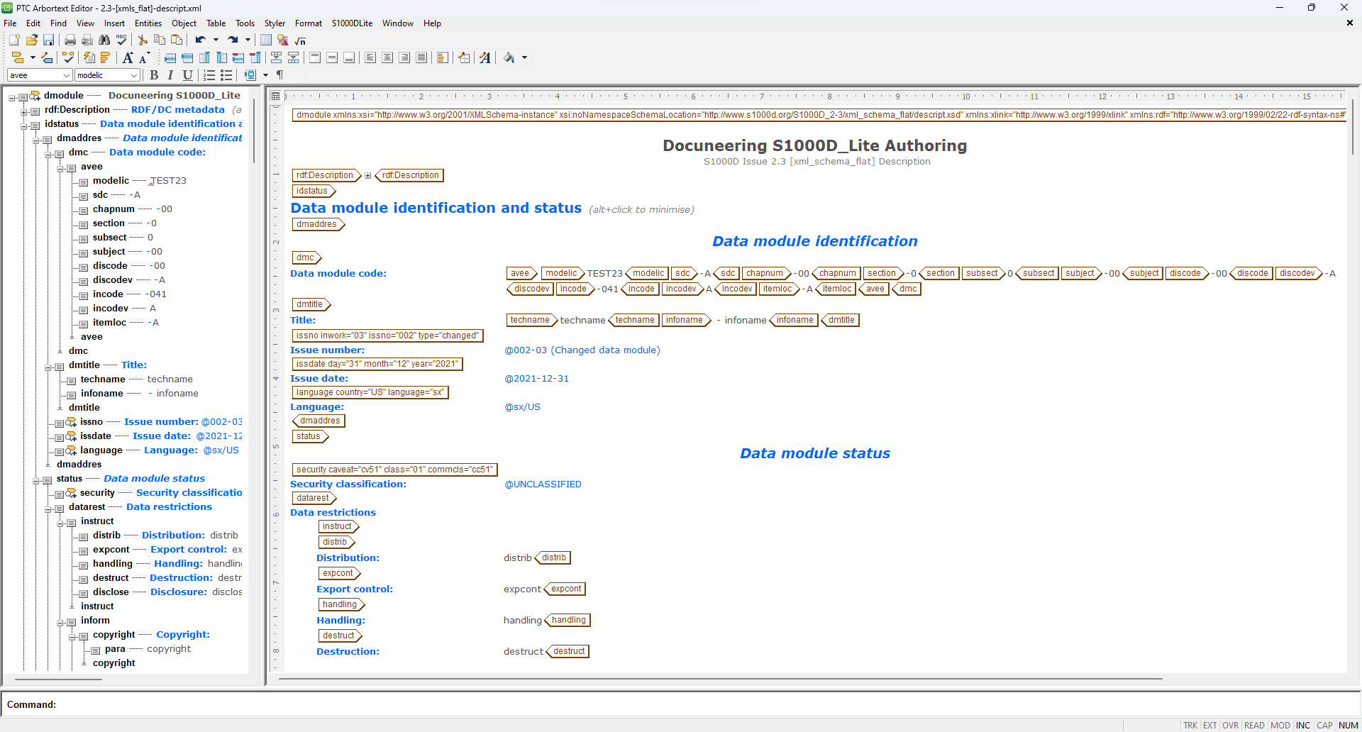Collapse the dataerst tree node
The image size is (1362, 732).
point(48,509)
